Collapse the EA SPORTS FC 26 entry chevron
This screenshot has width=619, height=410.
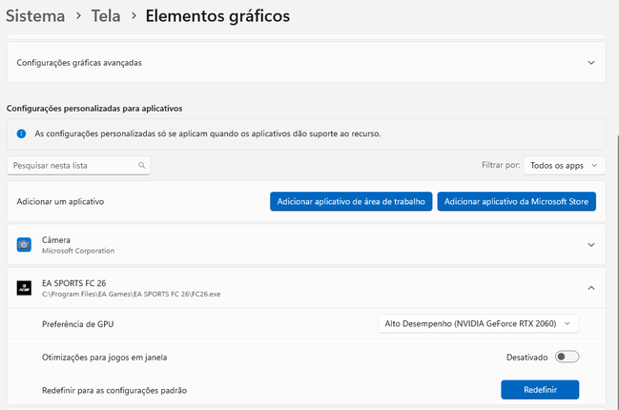591,288
